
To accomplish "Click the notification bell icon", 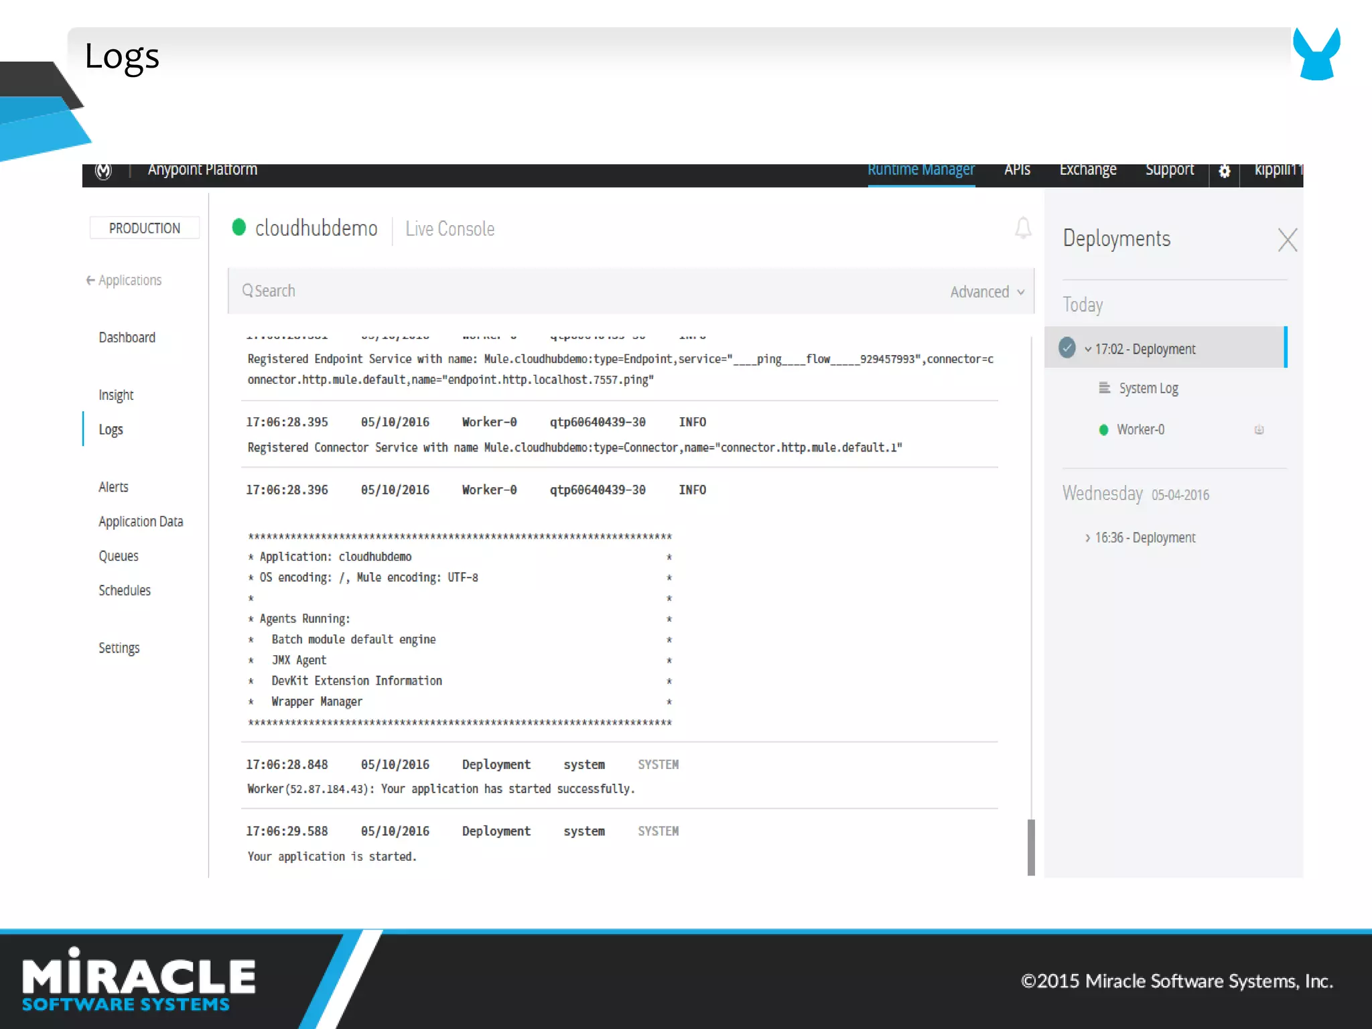I will [x=1023, y=228].
